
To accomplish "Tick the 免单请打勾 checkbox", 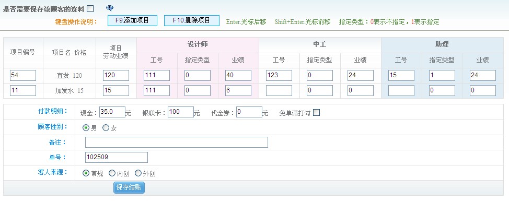I will (x=316, y=113).
